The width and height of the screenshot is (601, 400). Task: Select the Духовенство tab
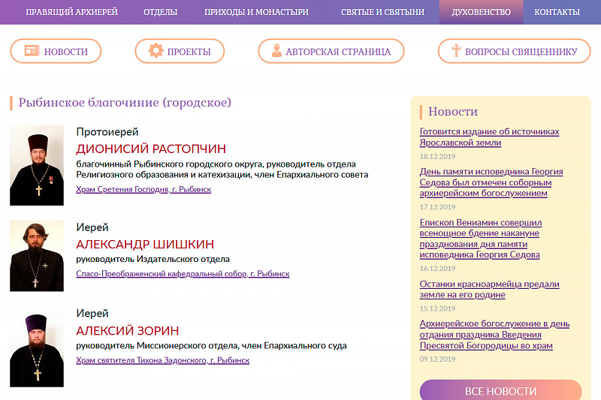pos(481,12)
